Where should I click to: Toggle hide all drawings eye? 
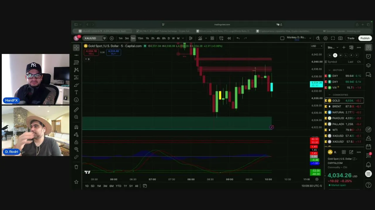(x=76, y=149)
